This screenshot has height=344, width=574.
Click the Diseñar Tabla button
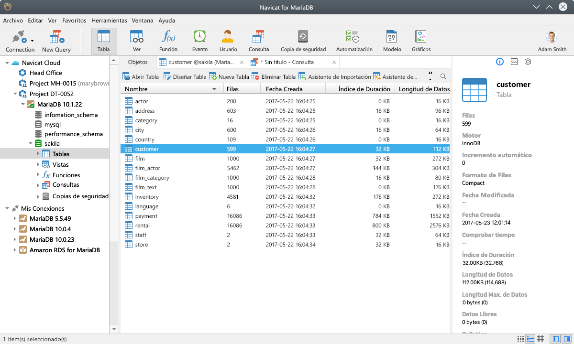pos(185,76)
